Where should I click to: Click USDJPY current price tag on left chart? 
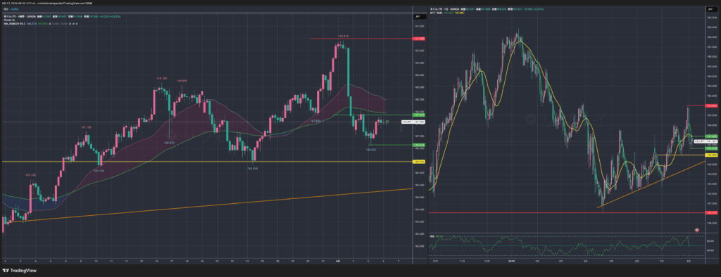[413, 122]
